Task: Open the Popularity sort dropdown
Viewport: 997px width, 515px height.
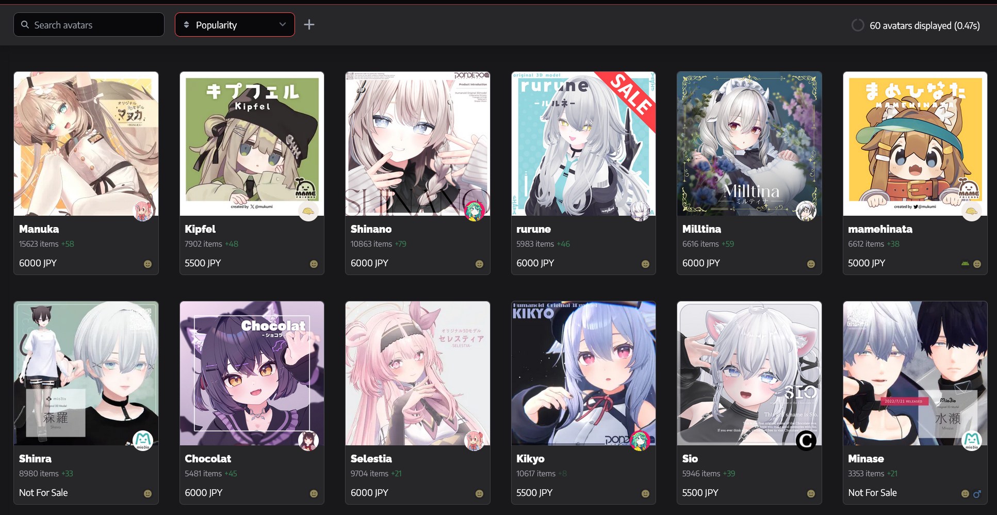Action: tap(235, 25)
